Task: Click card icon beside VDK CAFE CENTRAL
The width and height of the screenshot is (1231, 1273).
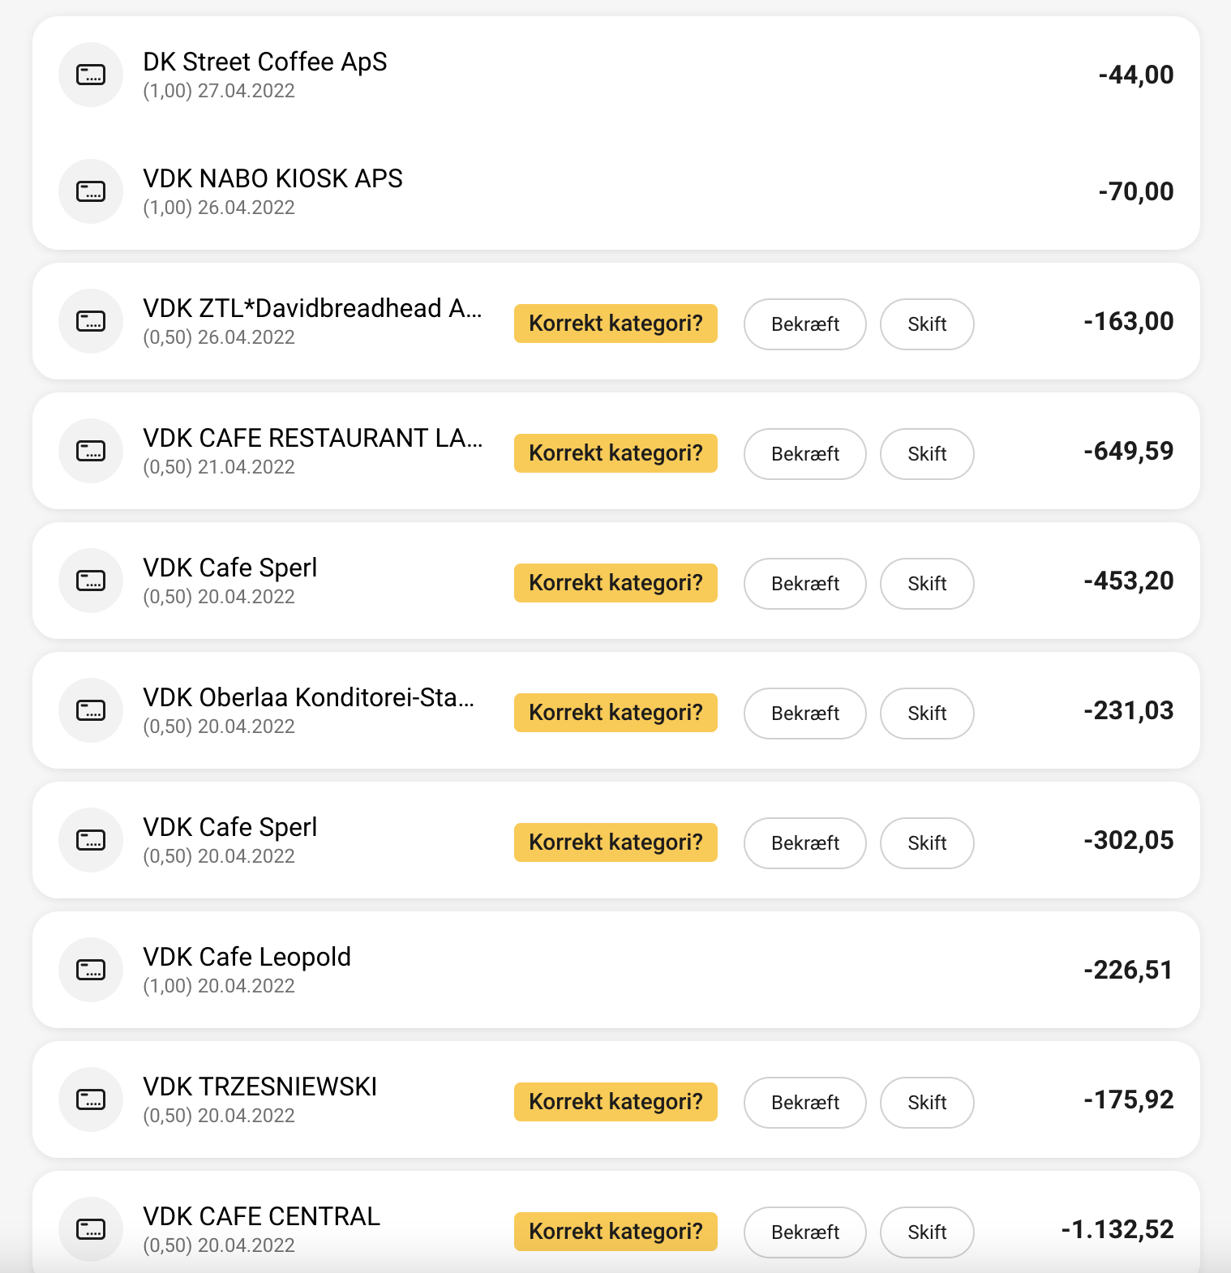Action: (x=91, y=1229)
